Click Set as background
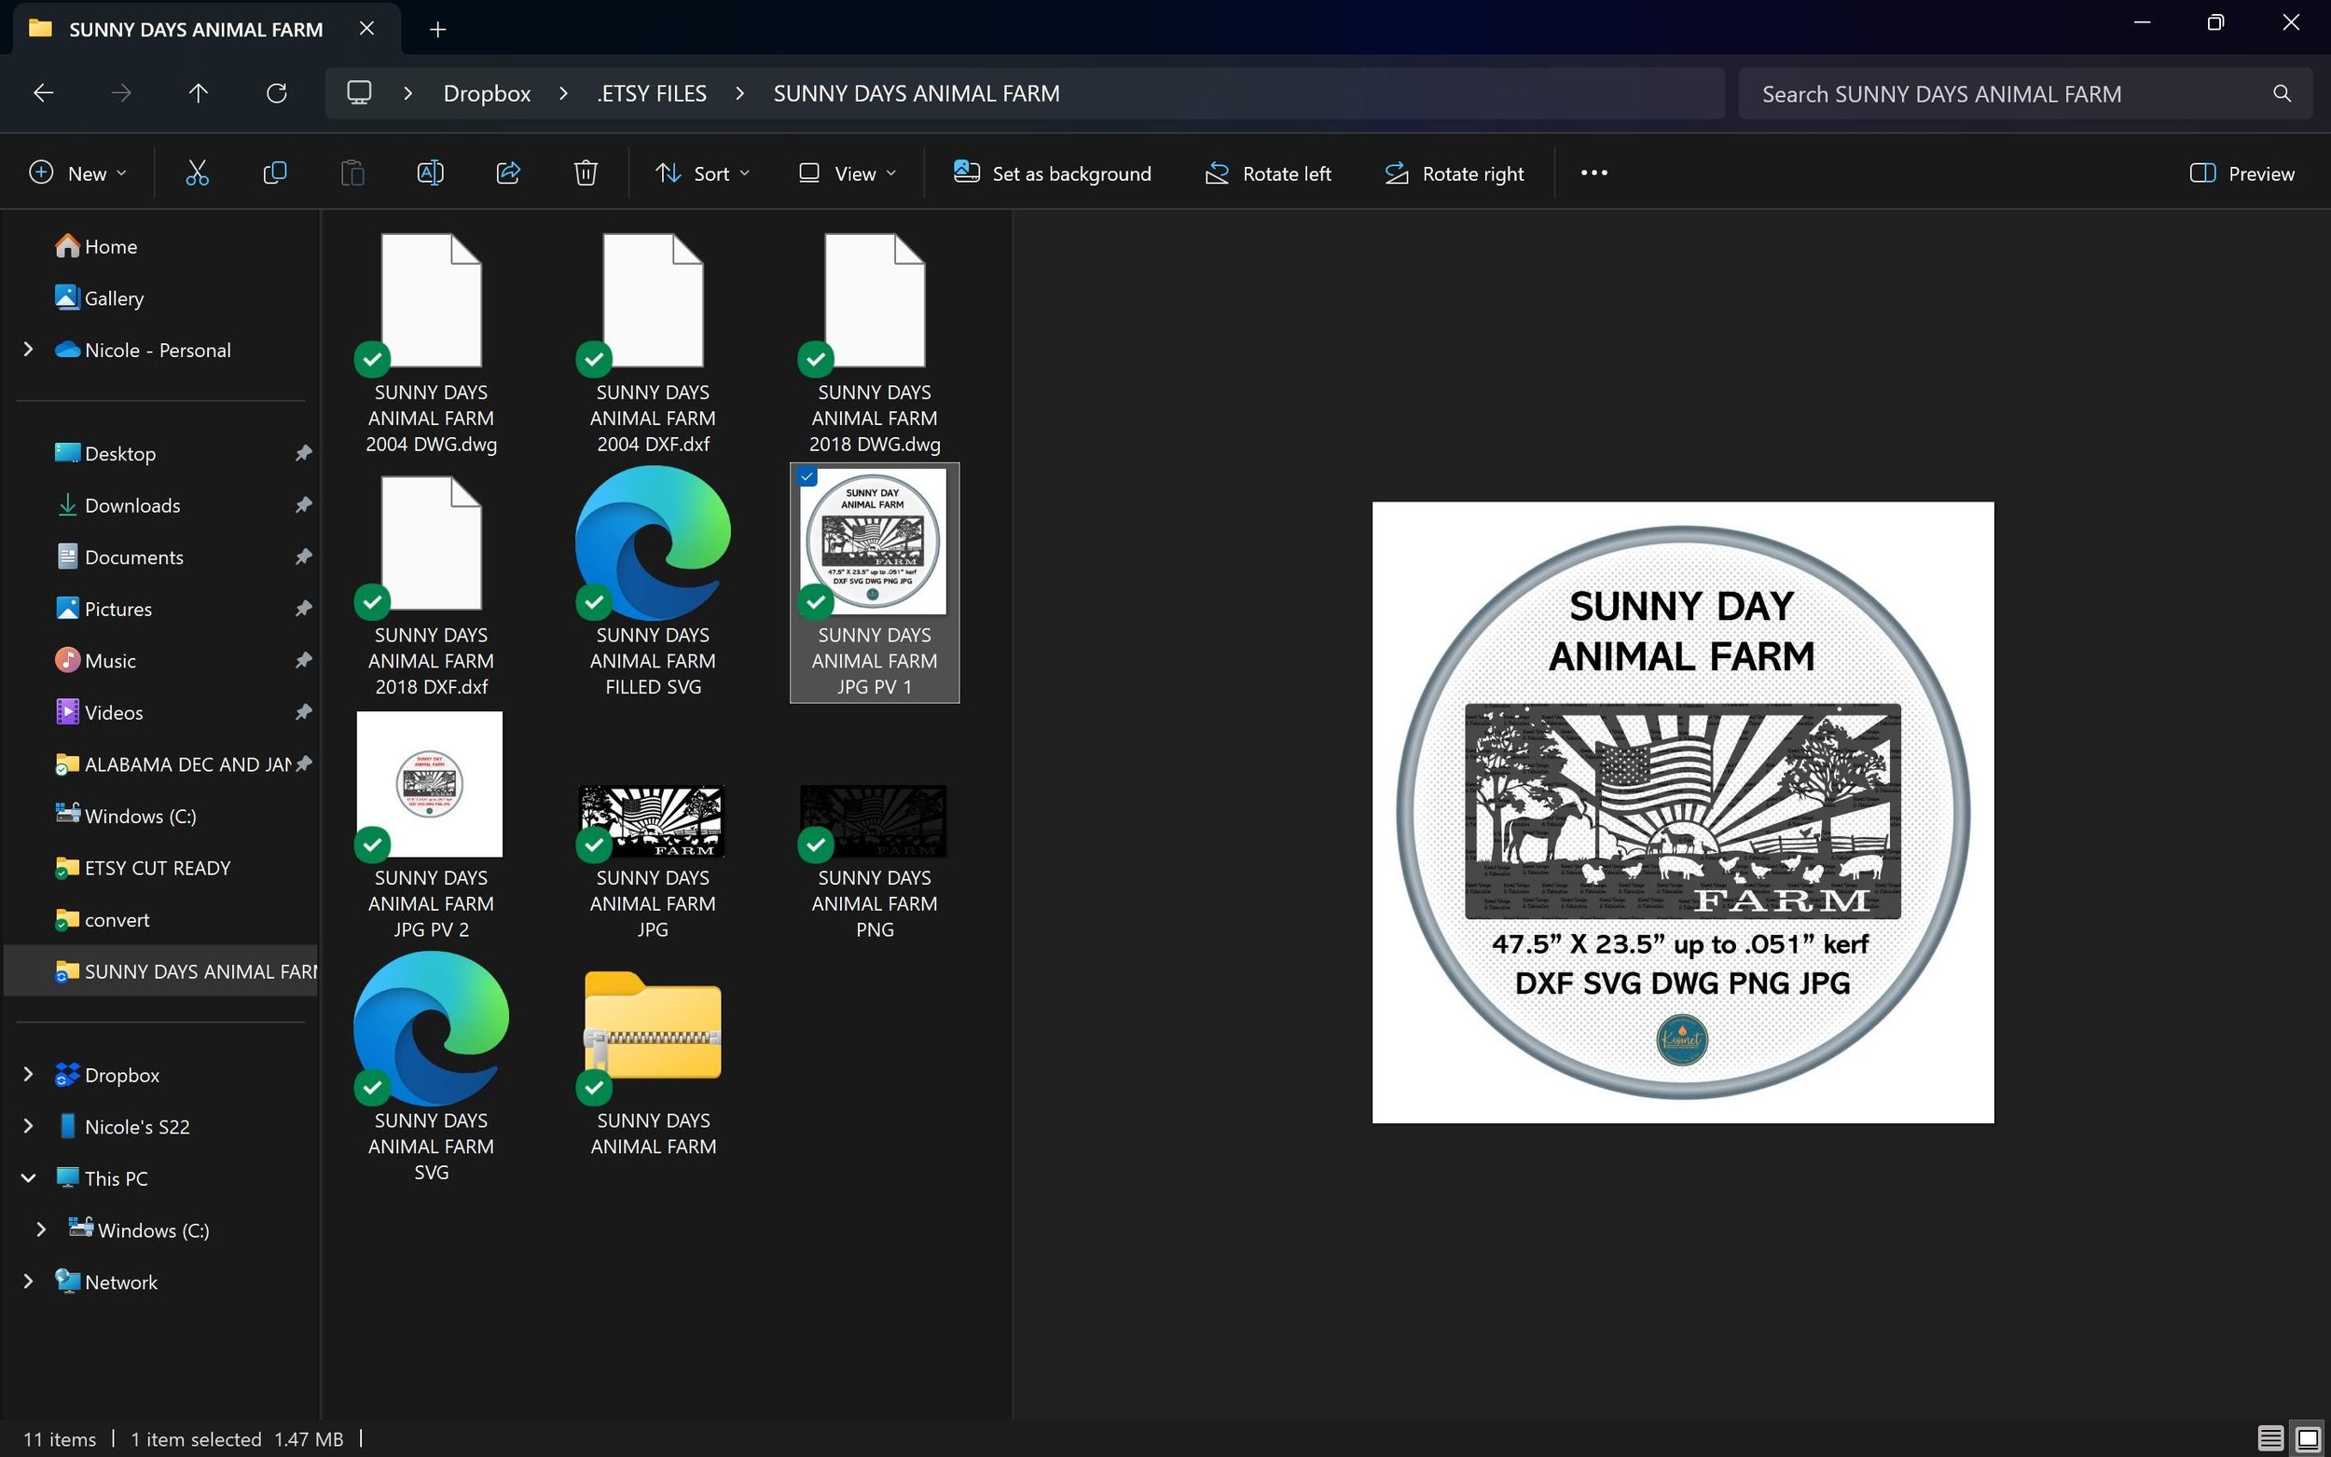Image resolution: width=2331 pixels, height=1457 pixels. click(1053, 173)
